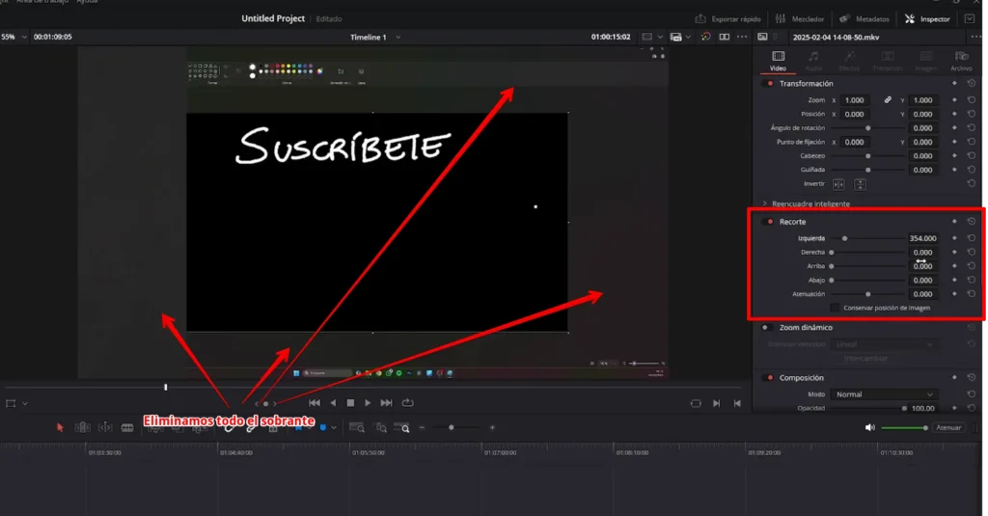Click the Atenuación slider handle
This screenshot has height=516, width=988.
(868, 294)
